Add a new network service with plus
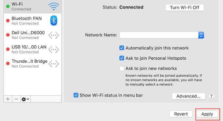The width and height of the screenshot is (223, 121). [x=8, y=99]
